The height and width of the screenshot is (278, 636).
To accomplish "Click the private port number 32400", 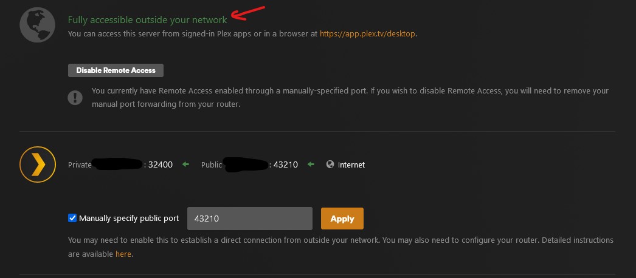I will [161, 164].
